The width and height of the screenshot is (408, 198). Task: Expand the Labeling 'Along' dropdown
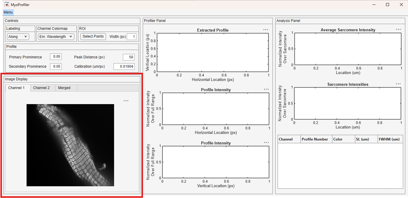[18, 37]
